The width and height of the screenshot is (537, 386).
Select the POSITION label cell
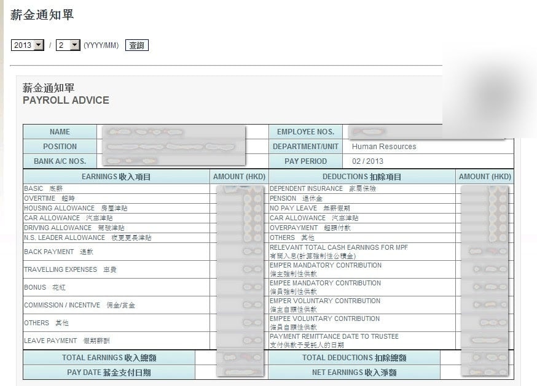coord(60,147)
